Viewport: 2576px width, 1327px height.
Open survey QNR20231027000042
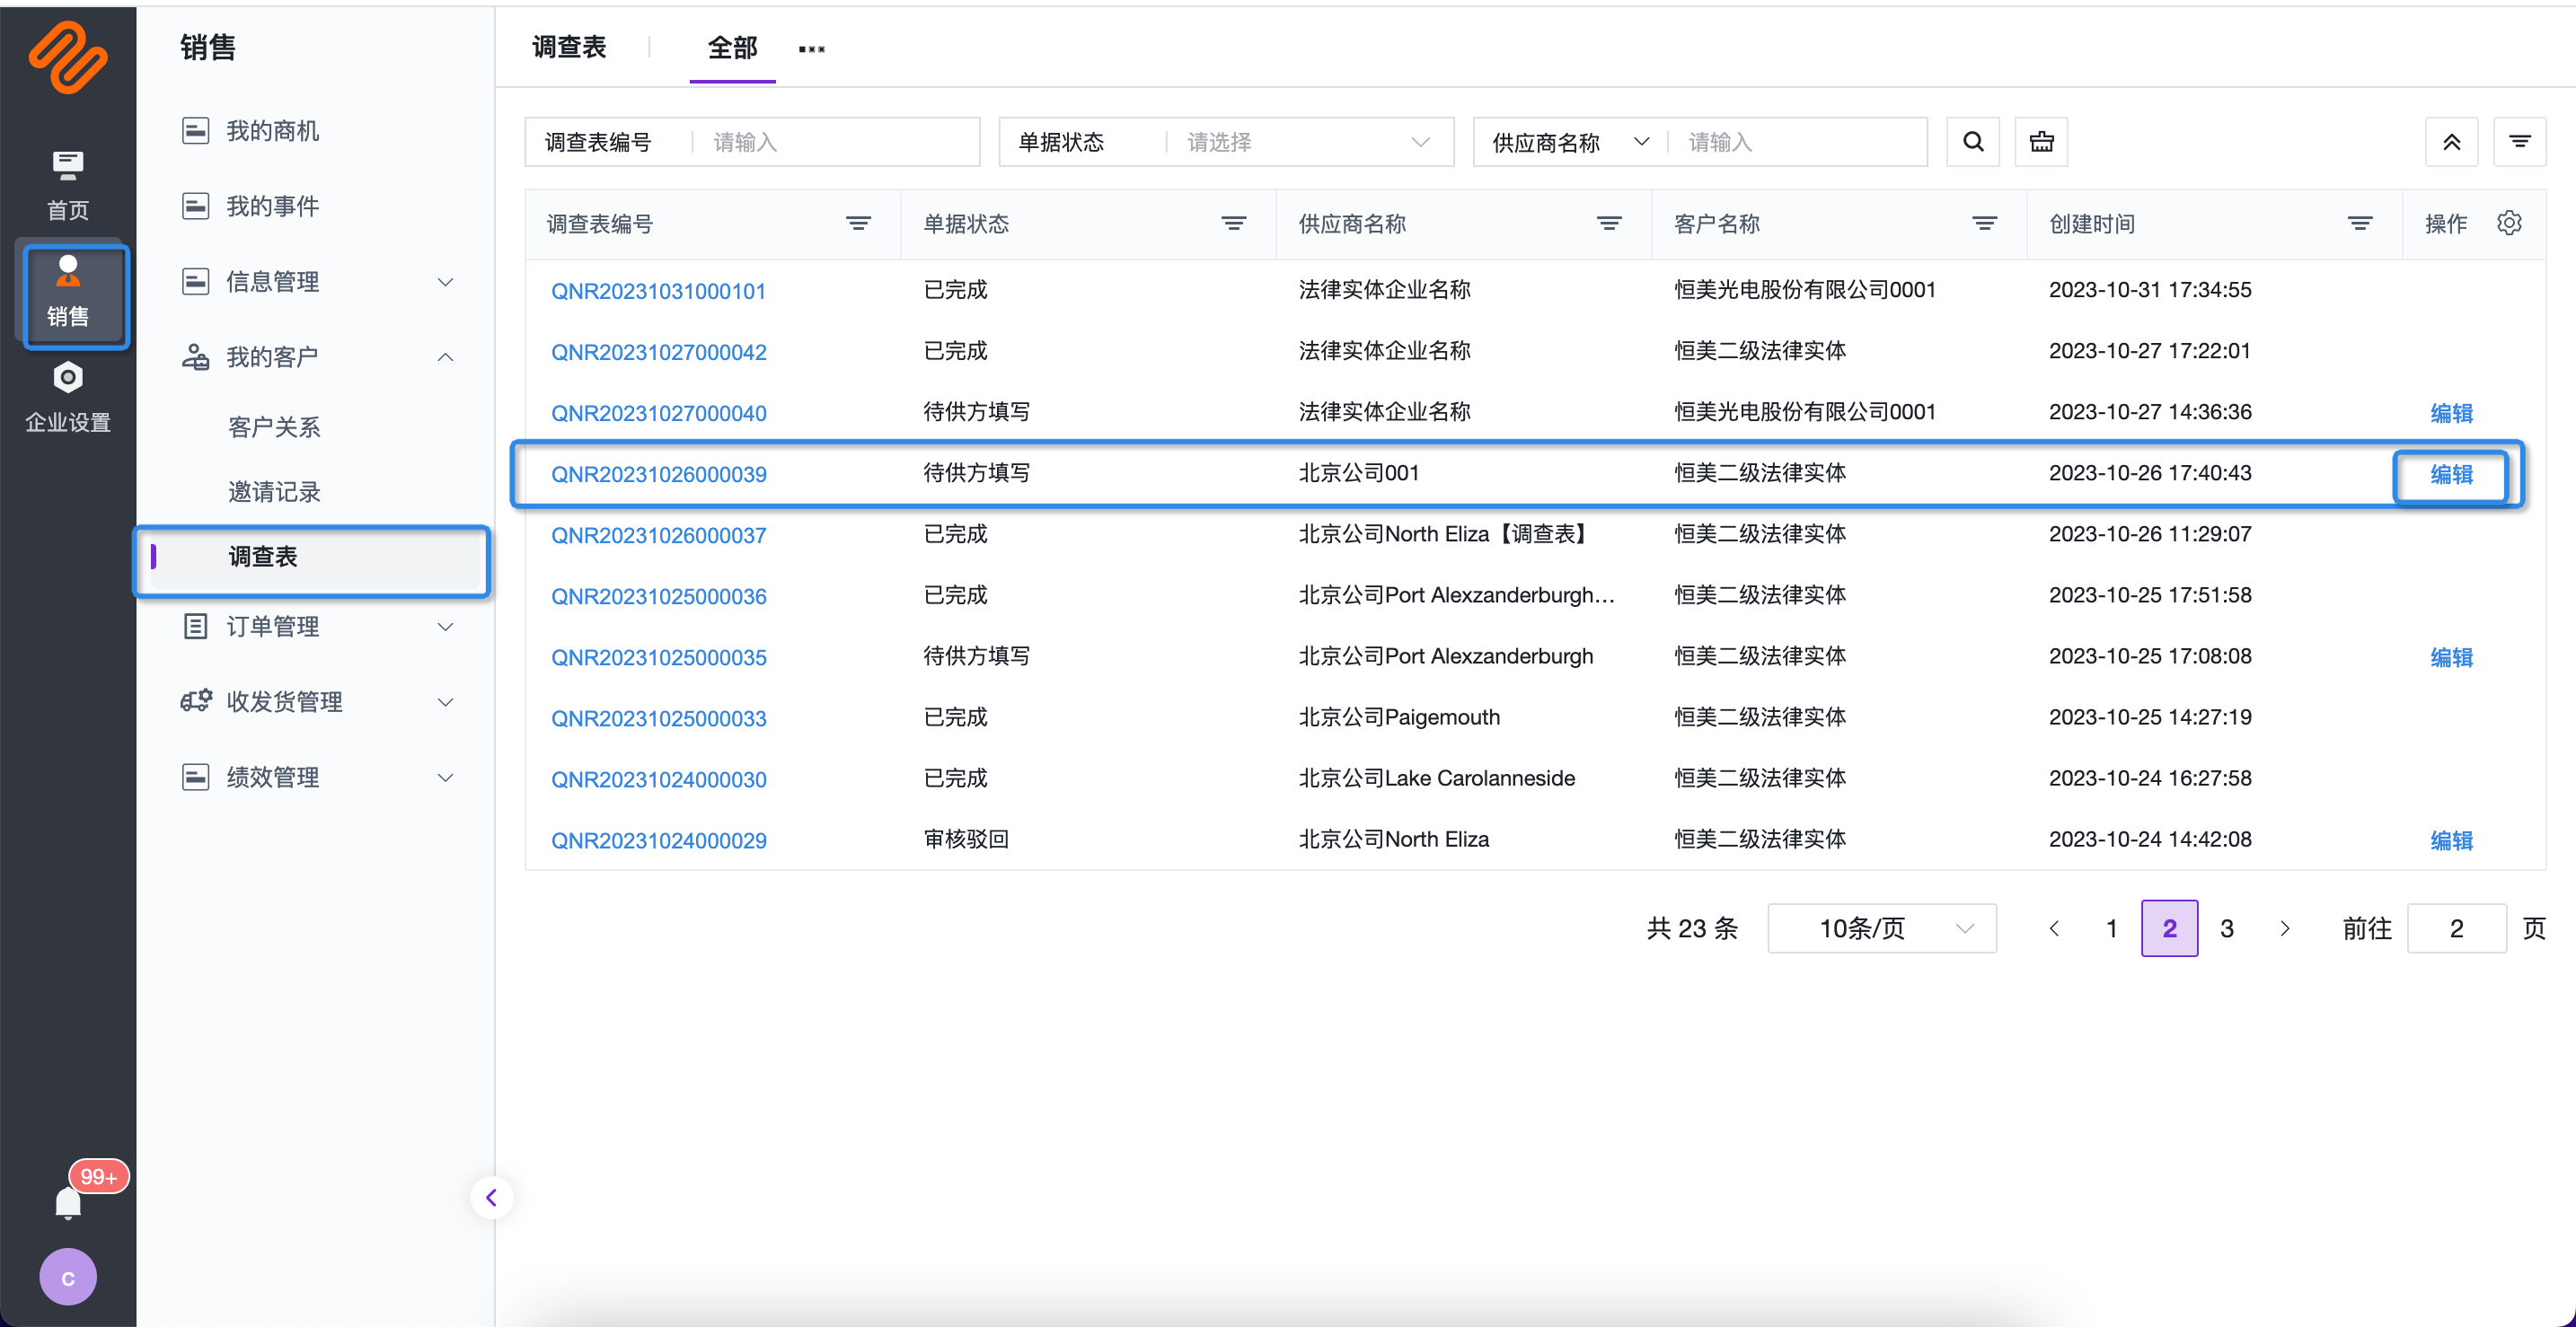pos(658,352)
